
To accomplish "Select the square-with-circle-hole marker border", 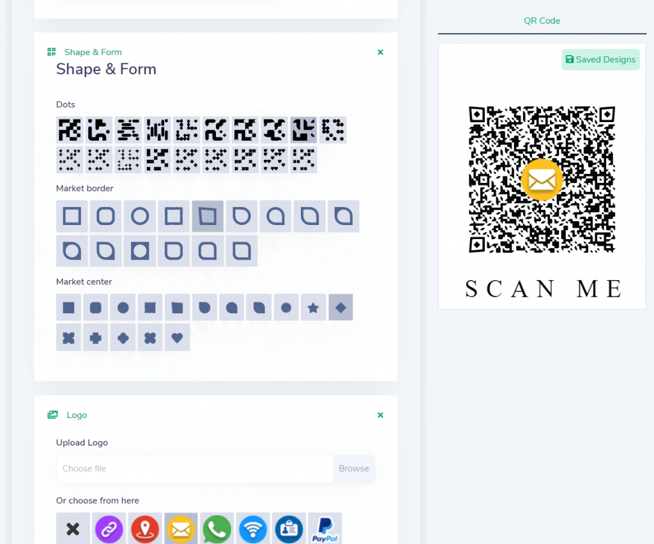I will (x=140, y=251).
